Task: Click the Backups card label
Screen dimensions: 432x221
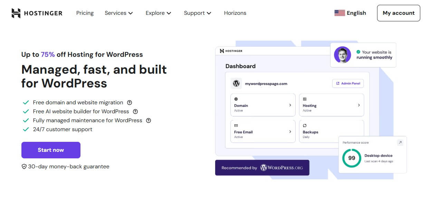Action: (310, 132)
